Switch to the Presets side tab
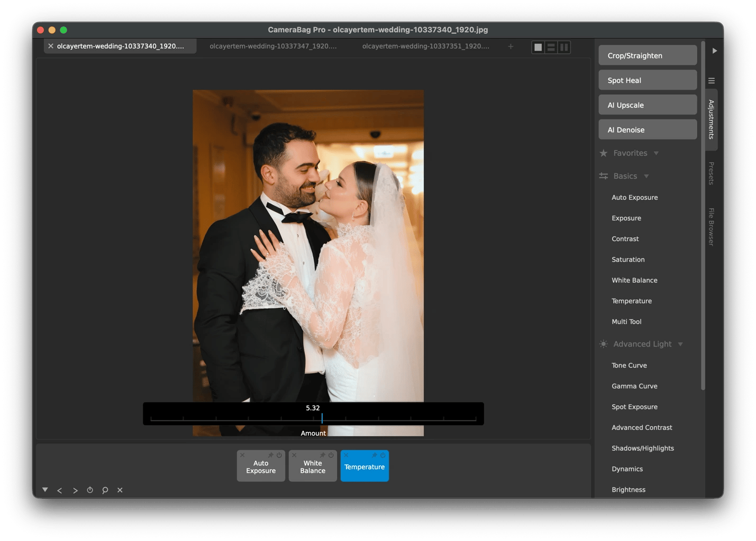This screenshot has width=756, height=541. point(712,173)
